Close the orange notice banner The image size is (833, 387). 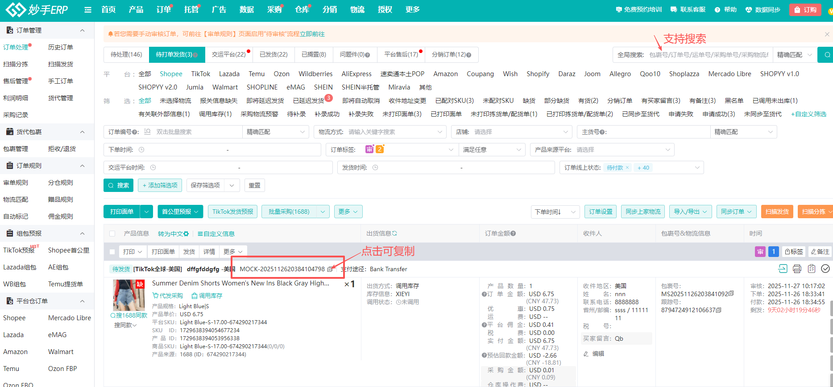(827, 34)
